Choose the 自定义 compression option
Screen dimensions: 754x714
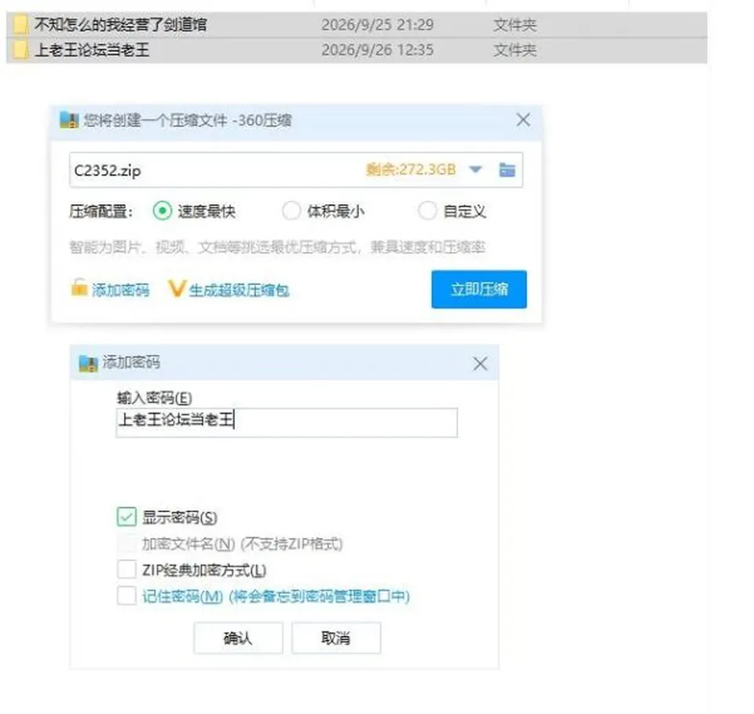(x=427, y=211)
